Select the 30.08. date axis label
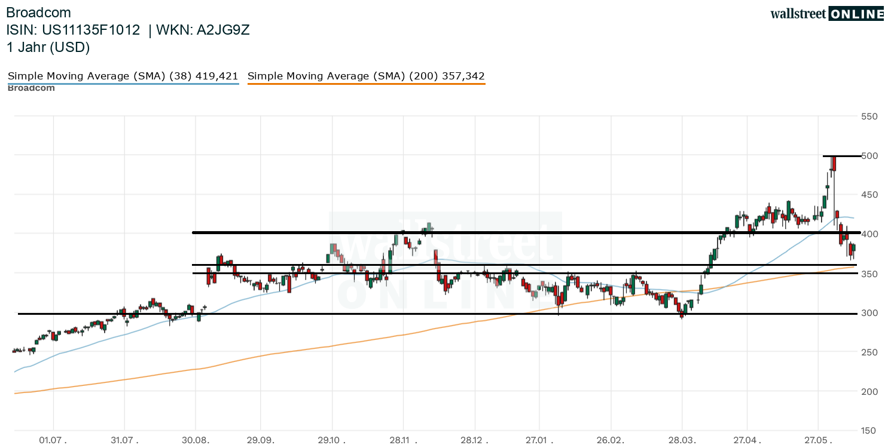 click(196, 440)
